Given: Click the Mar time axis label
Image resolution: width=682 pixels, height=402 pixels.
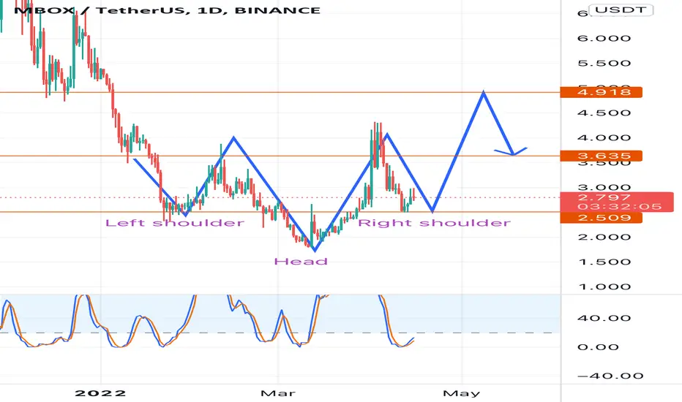Looking at the screenshot, I should click(x=278, y=393).
